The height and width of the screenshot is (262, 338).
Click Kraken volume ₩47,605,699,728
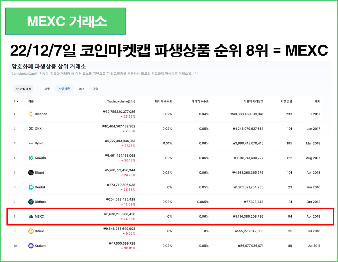click(122, 243)
